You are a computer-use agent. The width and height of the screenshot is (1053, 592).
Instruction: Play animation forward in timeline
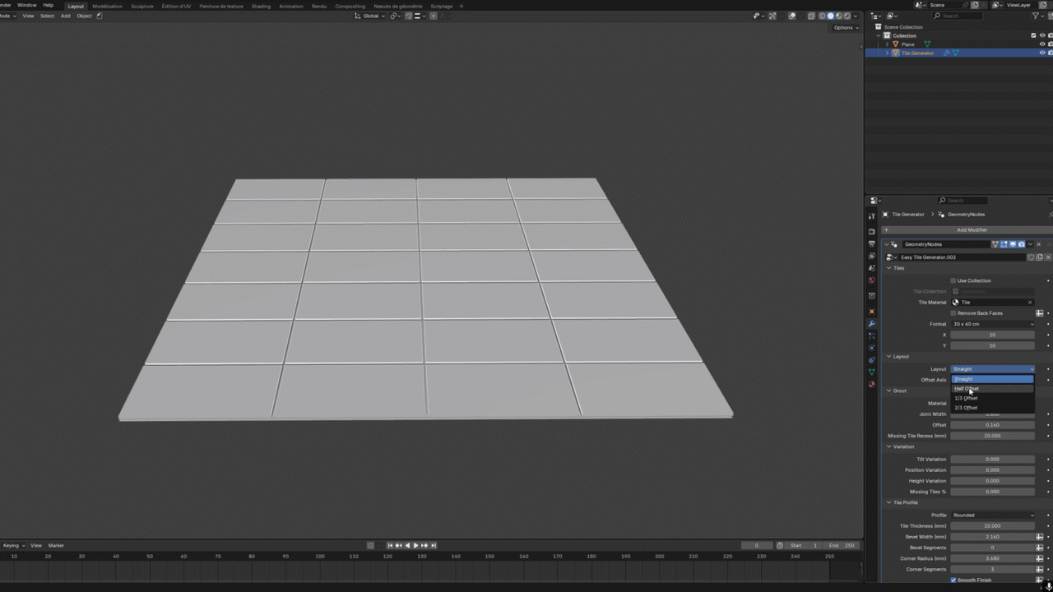click(x=415, y=545)
